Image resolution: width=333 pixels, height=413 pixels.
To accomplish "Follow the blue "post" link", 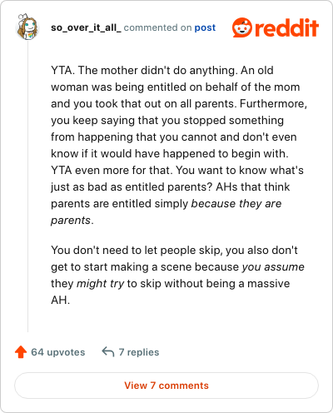I will [205, 27].
